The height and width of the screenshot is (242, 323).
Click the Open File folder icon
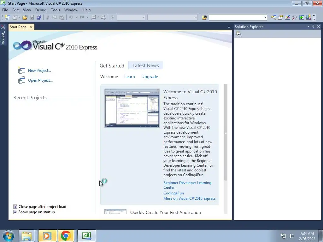click(25, 18)
